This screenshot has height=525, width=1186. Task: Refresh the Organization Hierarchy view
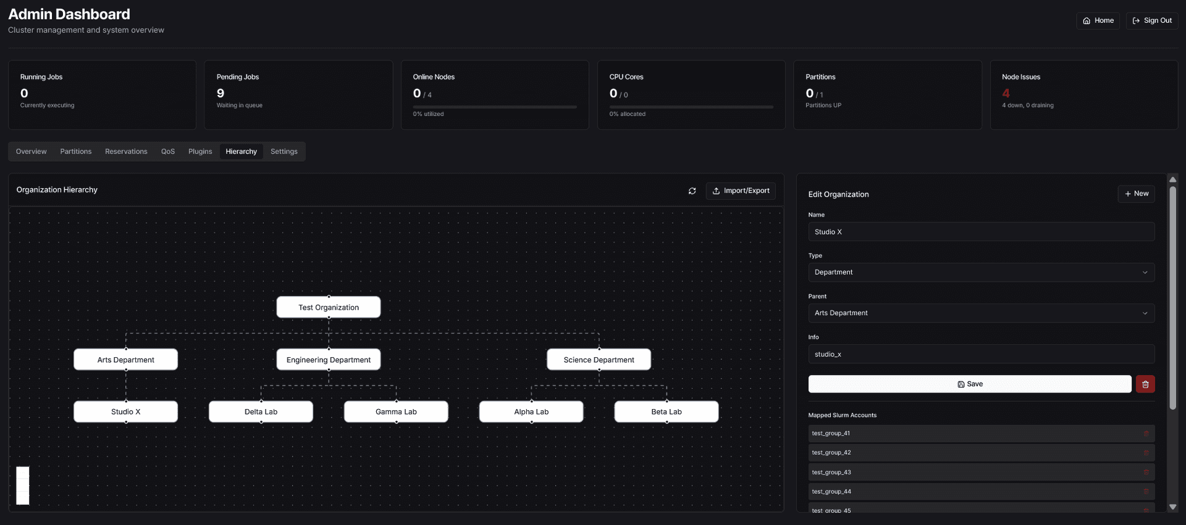point(692,191)
